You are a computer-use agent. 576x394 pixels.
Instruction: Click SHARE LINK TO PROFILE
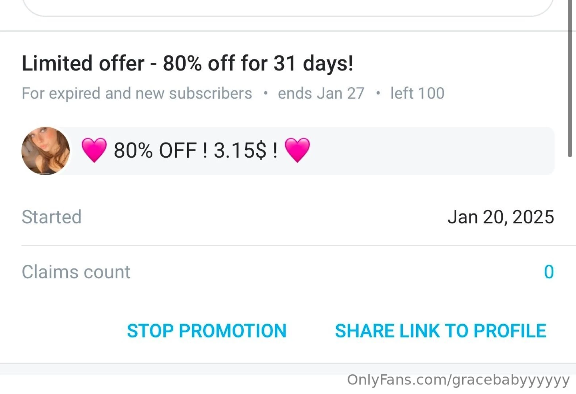pyautogui.click(x=440, y=331)
